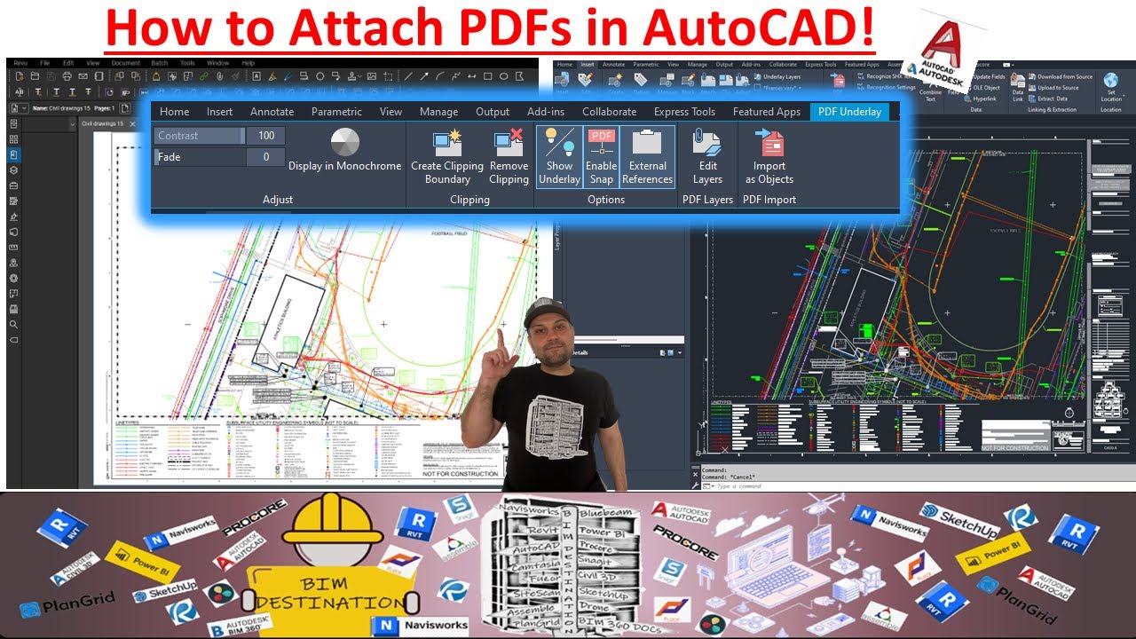This screenshot has height=639, width=1136.
Task: Click the Bluebeam email envelope icon
Action: click(x=83, y=76)
